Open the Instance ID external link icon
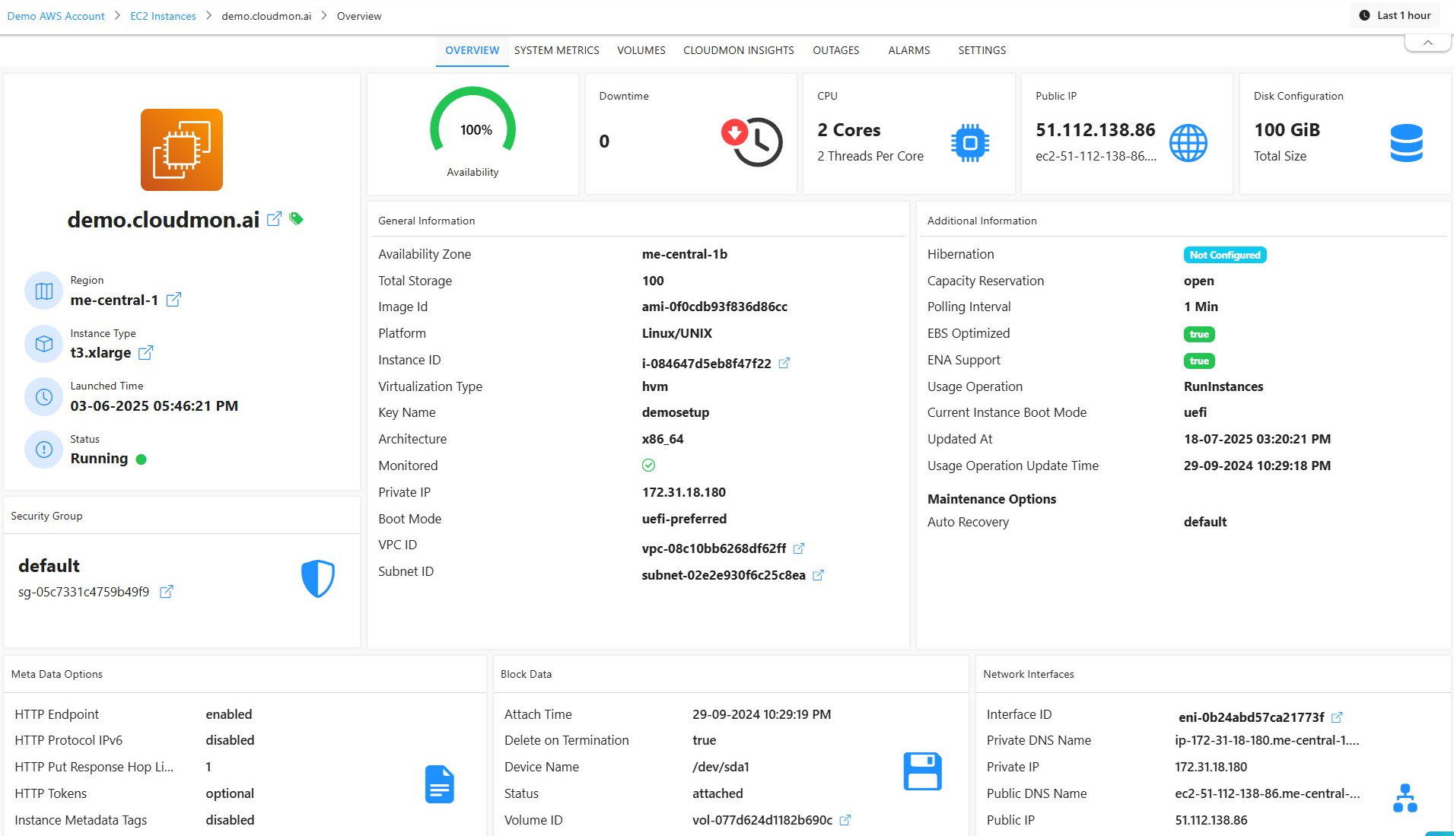Image resolution: width=1454 pixels, height=836 pixels. [784, 363]
